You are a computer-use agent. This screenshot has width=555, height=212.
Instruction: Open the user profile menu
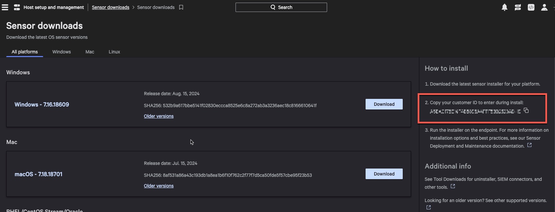544,7
